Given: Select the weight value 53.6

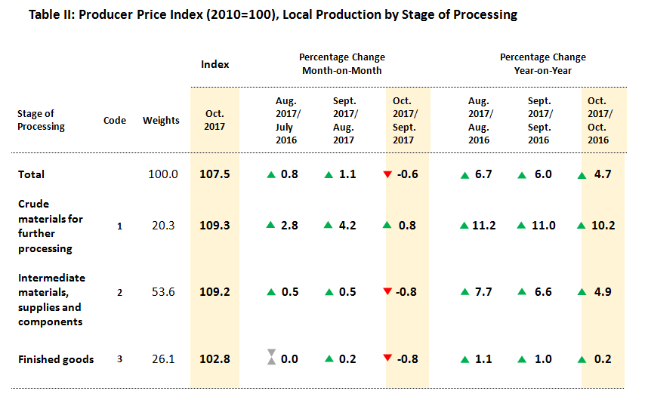Looking at the screenshot, I should pos(162,292).
